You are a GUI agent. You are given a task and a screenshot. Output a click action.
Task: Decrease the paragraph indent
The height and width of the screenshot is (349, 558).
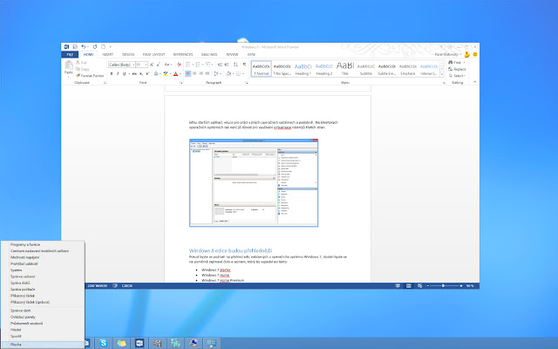220,65
